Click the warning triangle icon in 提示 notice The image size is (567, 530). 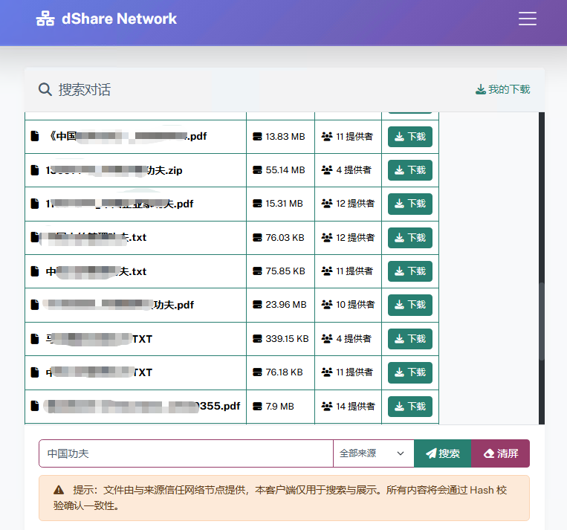coord(59,491)
